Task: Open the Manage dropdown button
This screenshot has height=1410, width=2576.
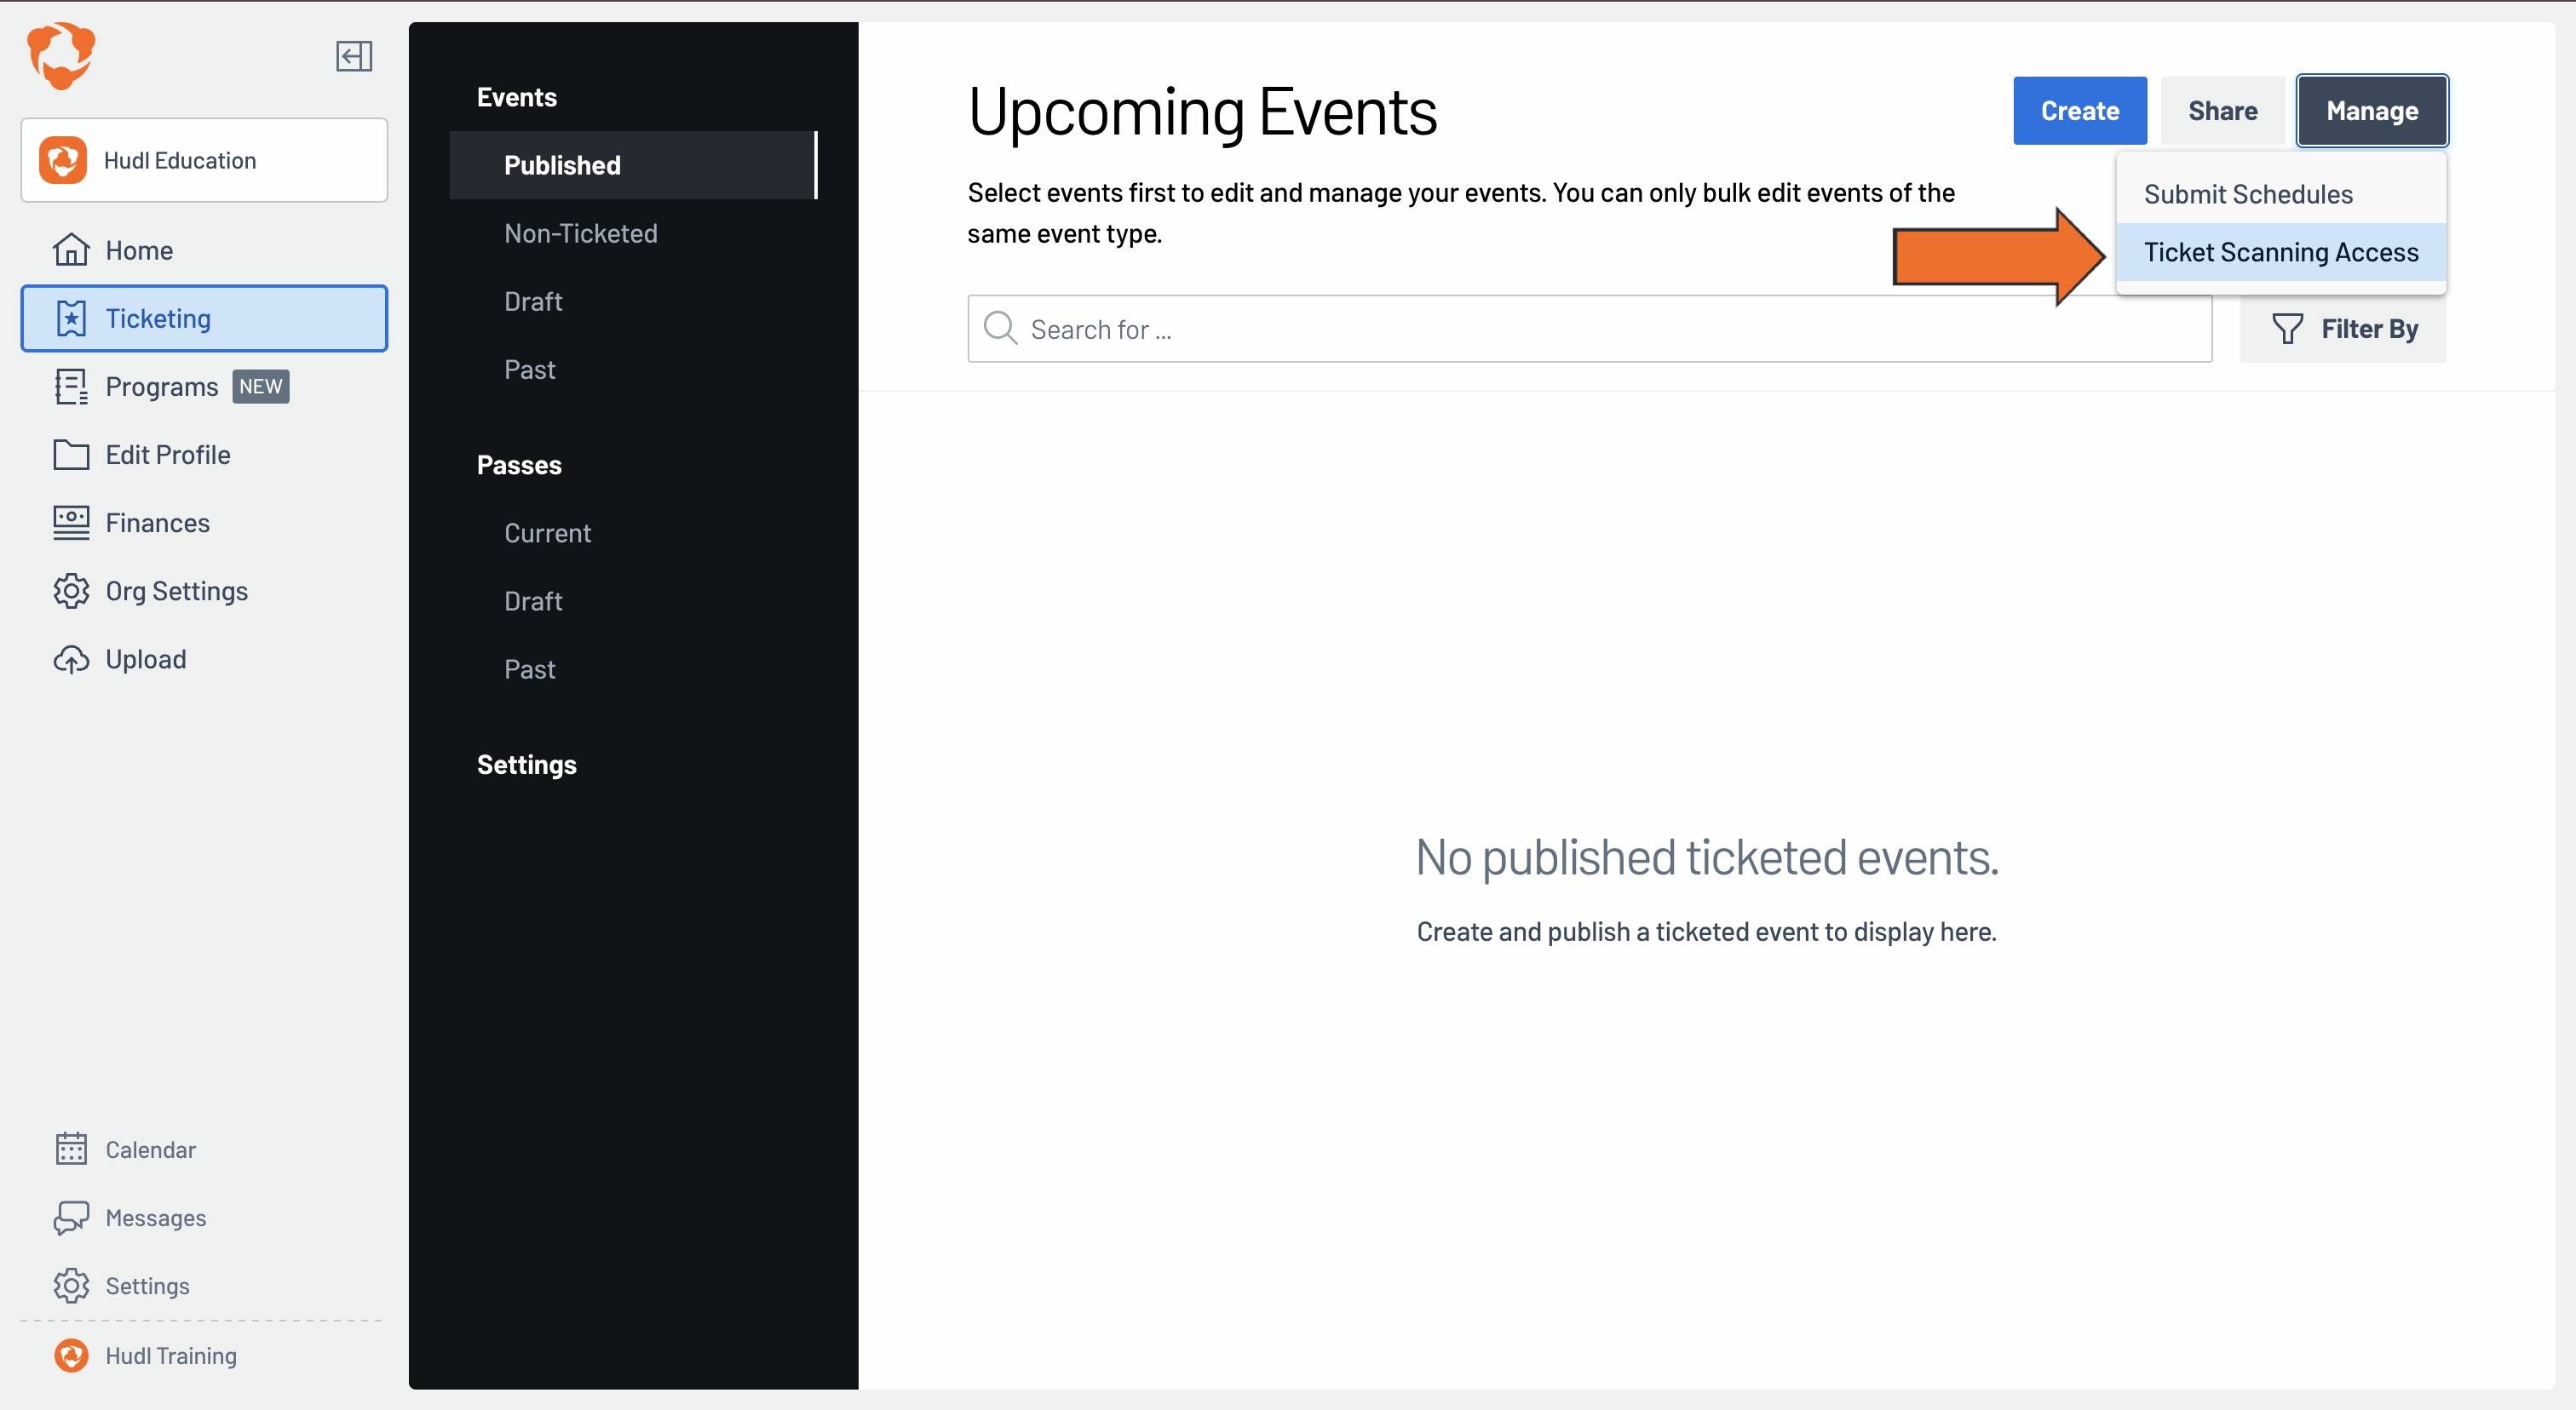Action: [x=2372, y=110]
